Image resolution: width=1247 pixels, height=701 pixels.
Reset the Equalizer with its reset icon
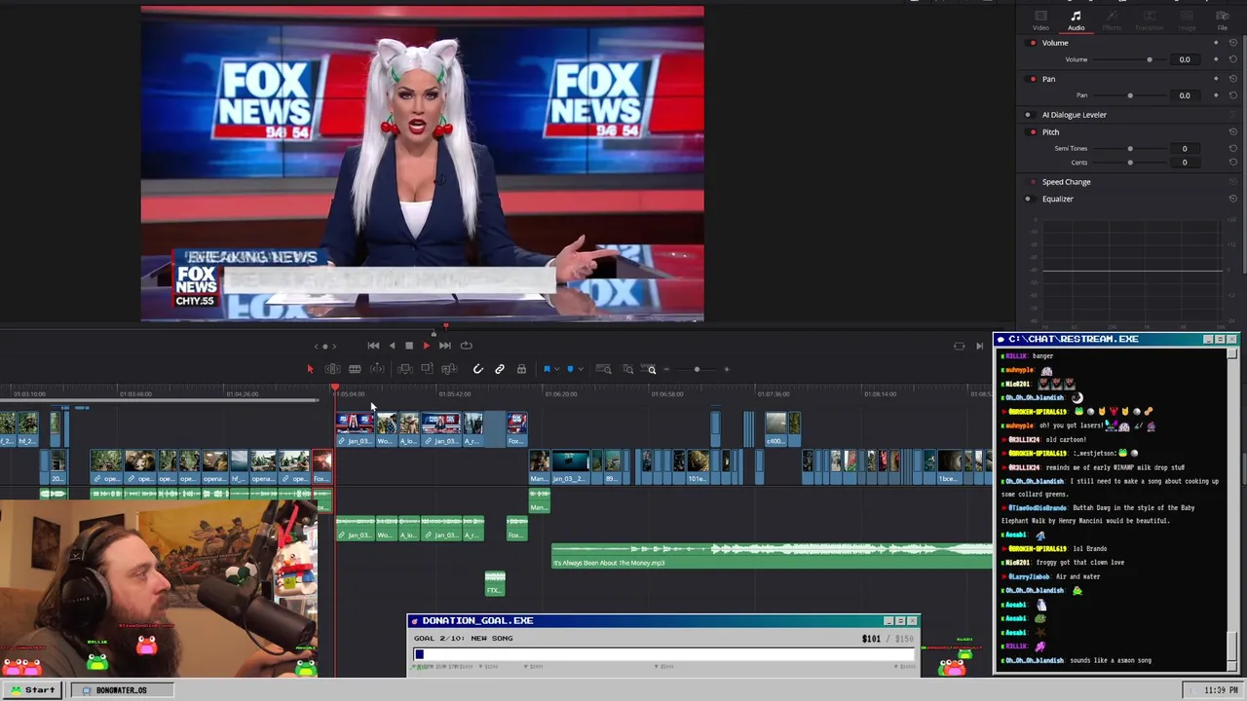pos(1233,199)
